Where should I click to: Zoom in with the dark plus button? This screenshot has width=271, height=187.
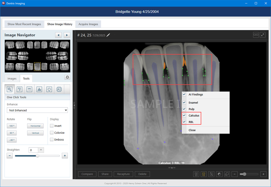(263, 174)
